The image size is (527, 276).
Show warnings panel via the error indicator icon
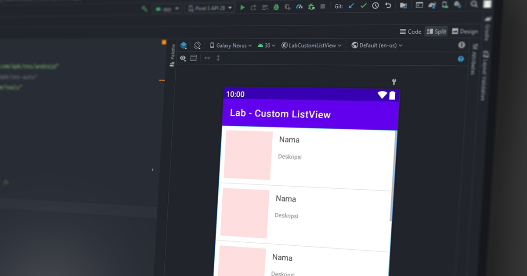point(461,45)
